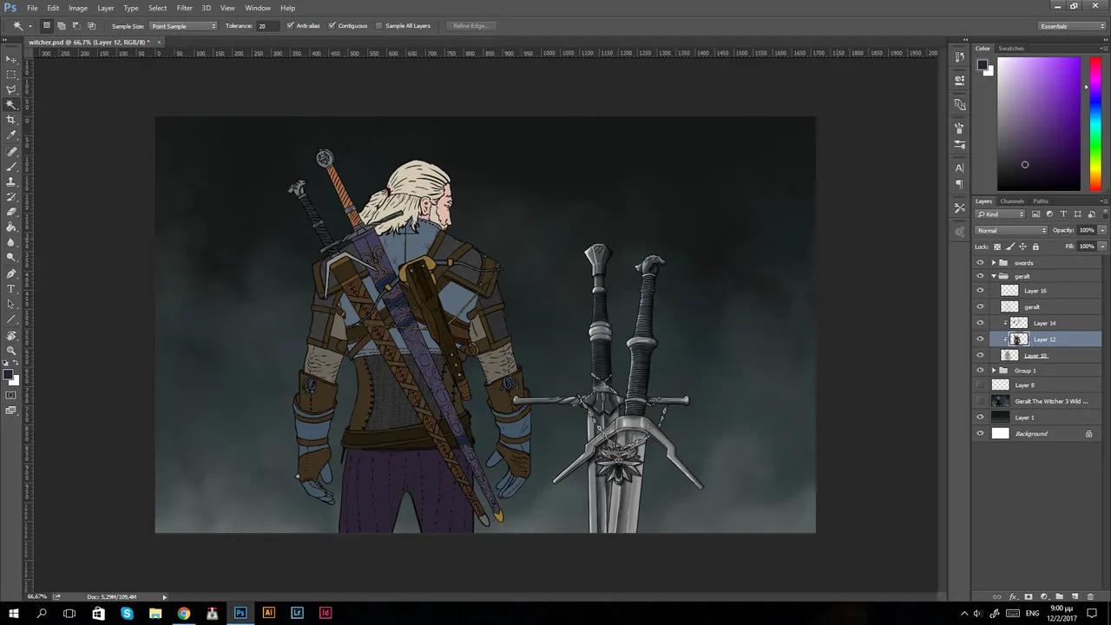The image size is (1111, 625).
Task: Click the Refine Edge button
Action: coord(471,26)
